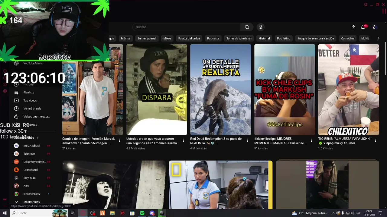Open the ESP language indicator

[x=358, y=213]
